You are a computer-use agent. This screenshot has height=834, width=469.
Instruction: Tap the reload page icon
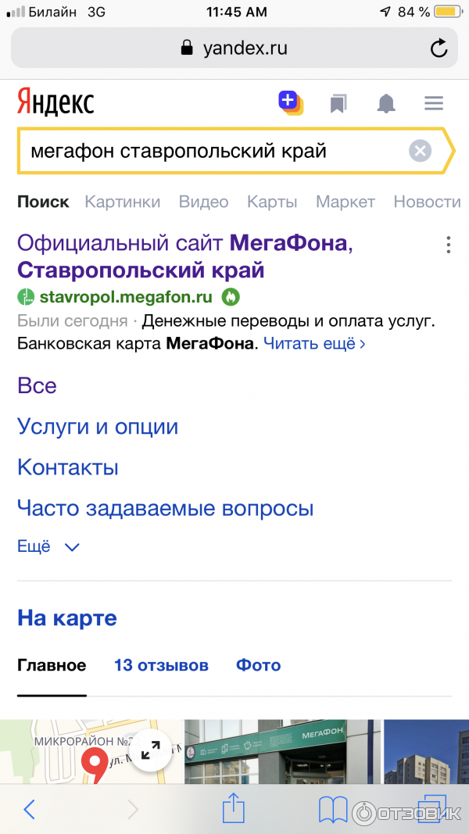click(x=439, y=48)
